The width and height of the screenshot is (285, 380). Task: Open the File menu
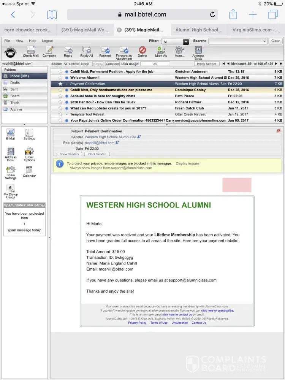7,41
